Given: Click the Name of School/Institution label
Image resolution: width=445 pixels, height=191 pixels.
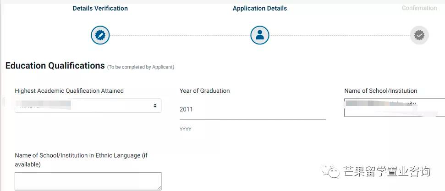Looking at the screenshot, I should coord(380,91).
